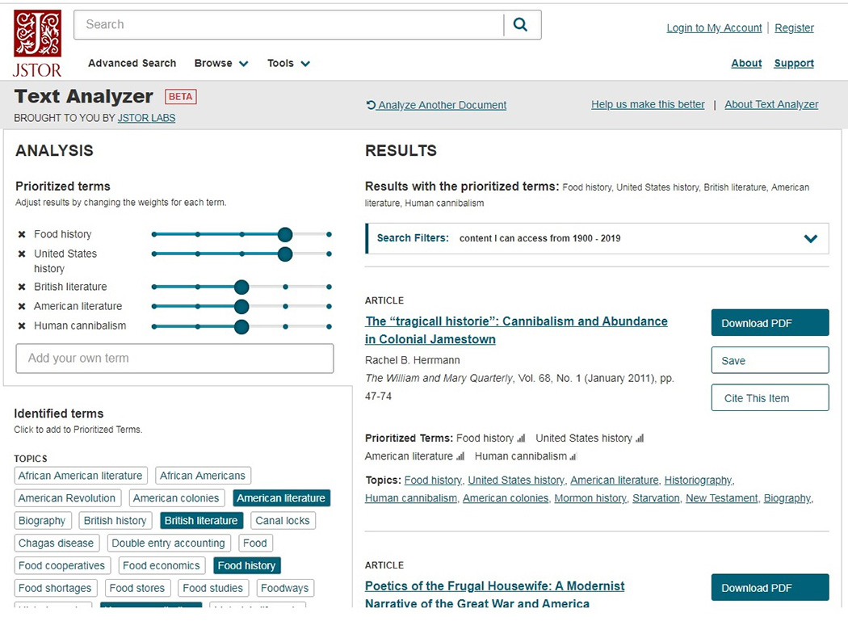Image resolution: width=848 pixels, height=642 pixels.
Task: Add Food studies topic tag
Action: click(x=213, y=588)
